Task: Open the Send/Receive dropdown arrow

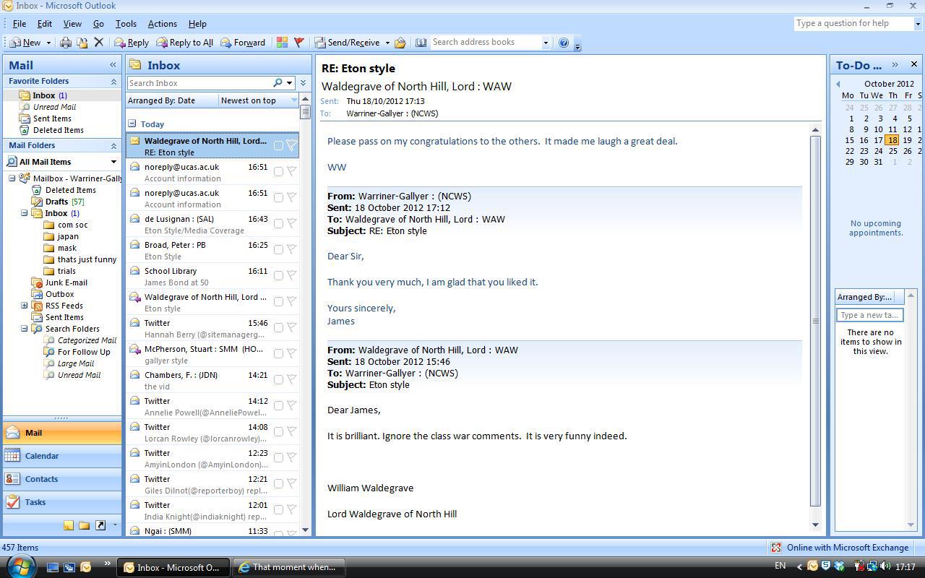Action: 387,43
